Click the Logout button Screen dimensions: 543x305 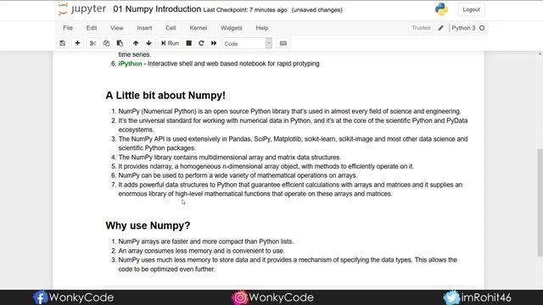click(x=471, y=9)
